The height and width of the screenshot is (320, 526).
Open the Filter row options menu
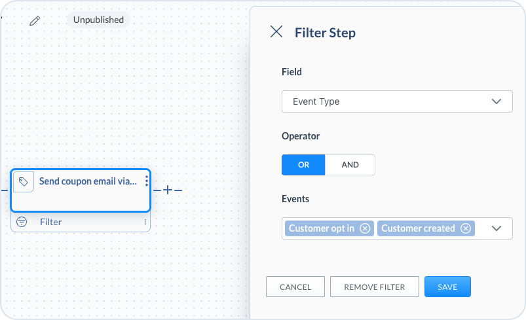coord(145,222)
